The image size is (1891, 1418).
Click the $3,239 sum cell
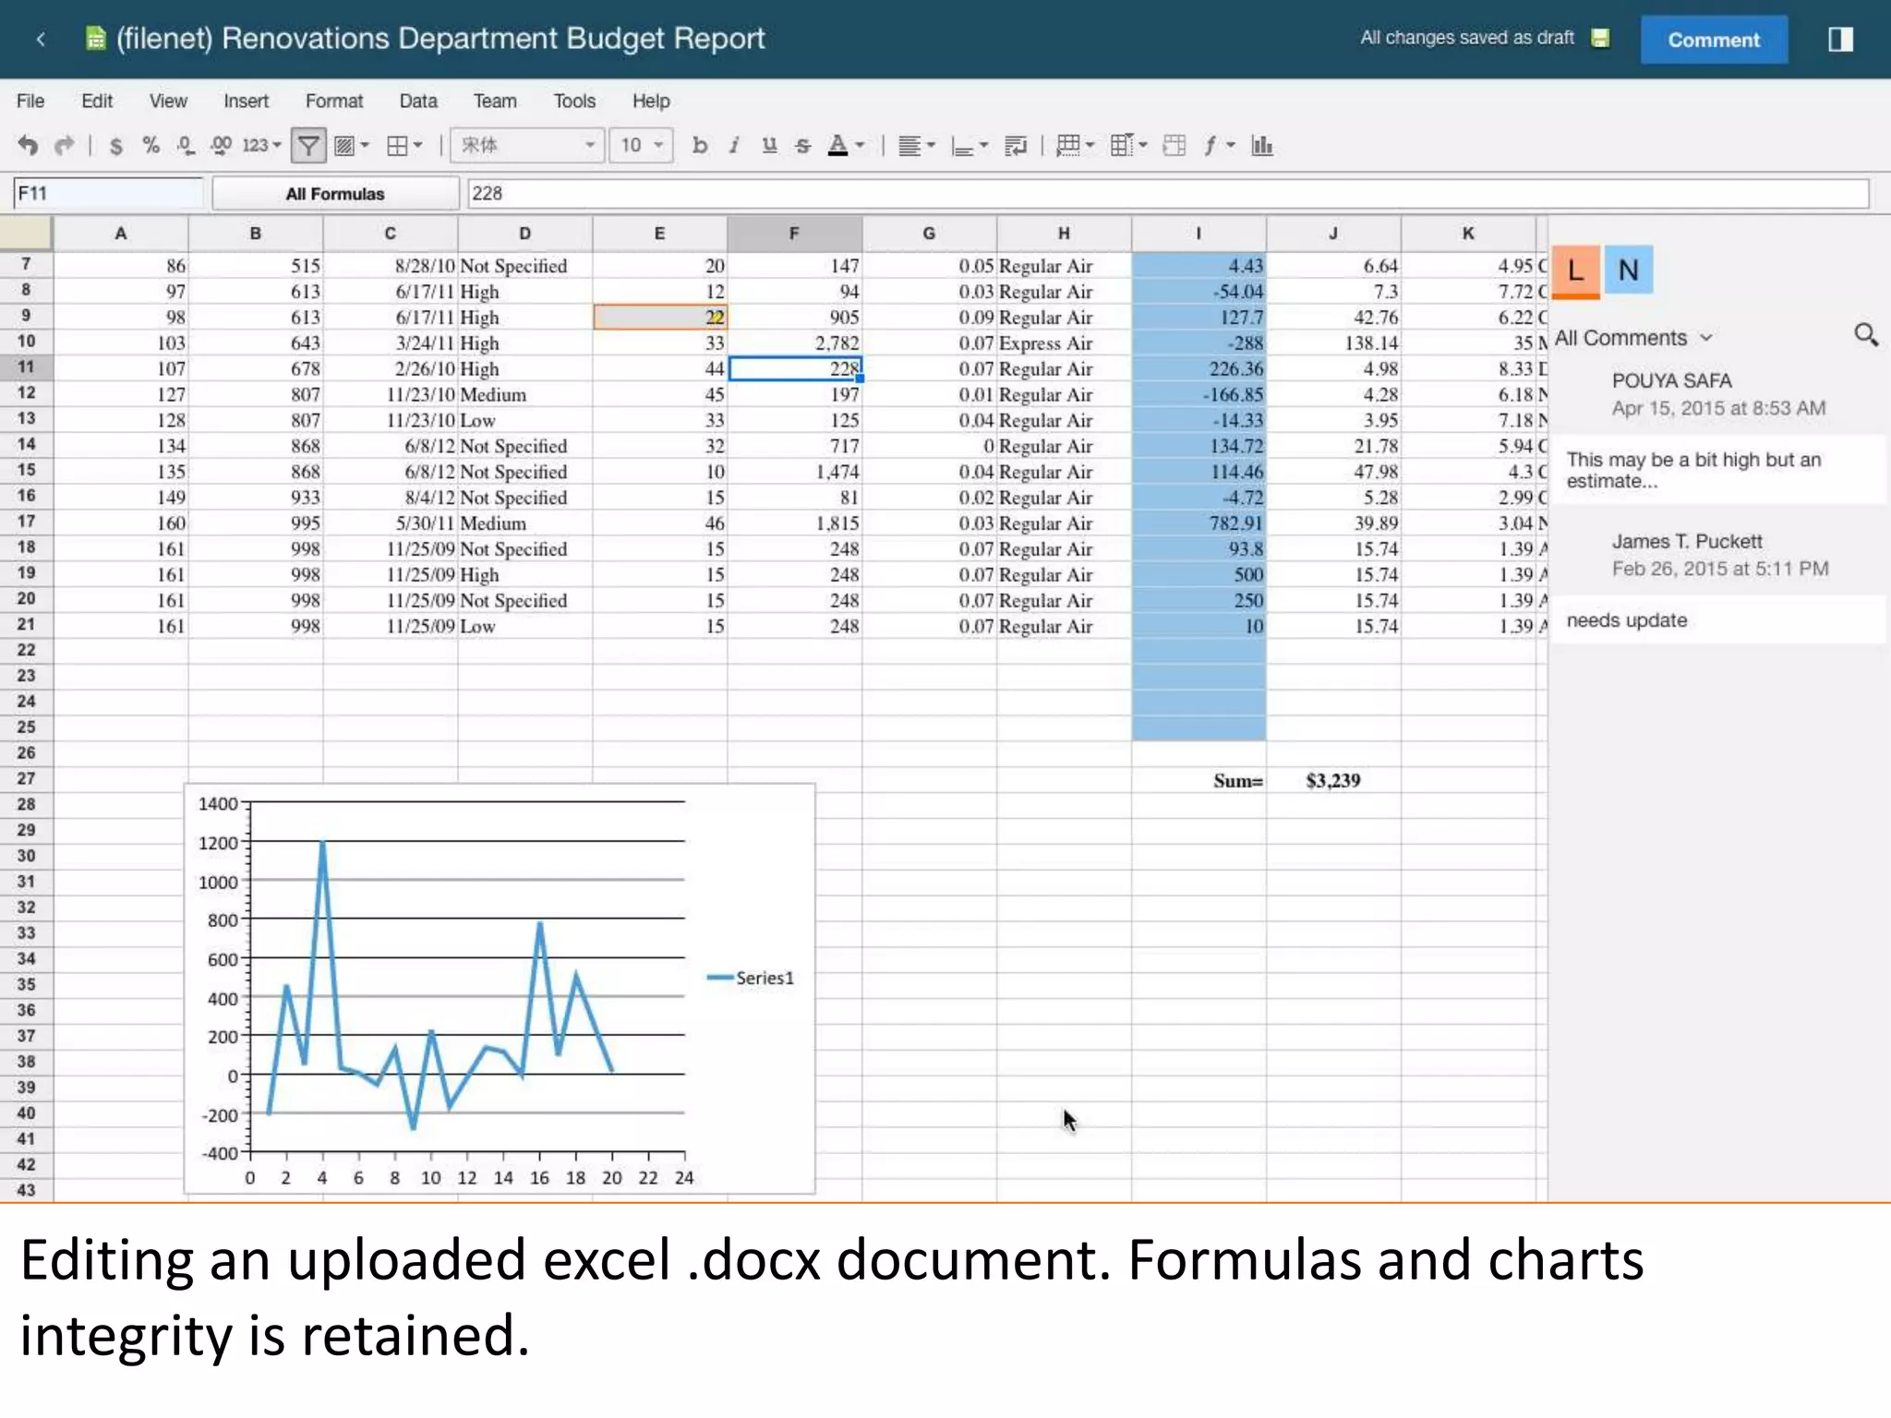1333,780
